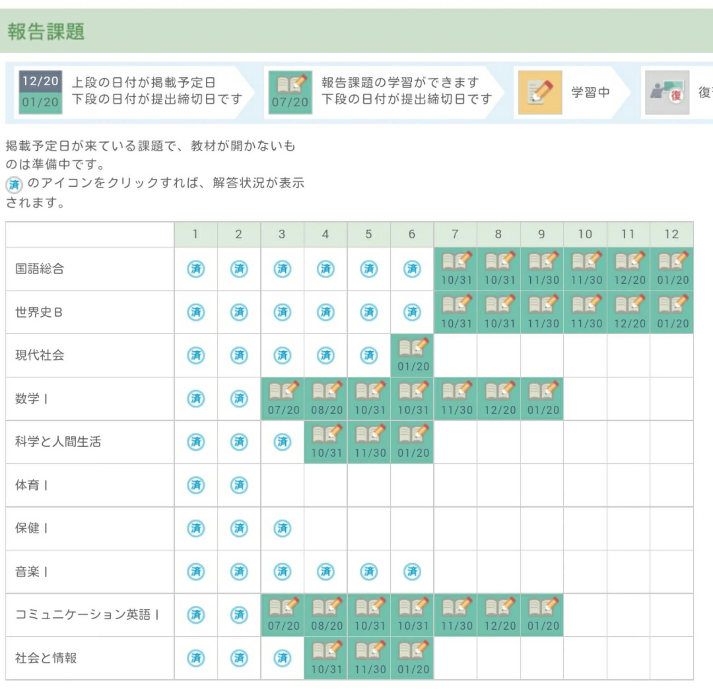View 社会と情報 report 1 completed status
Image resolution: width=713 pixels, height=692 pixels.
(x=196, y=658)
